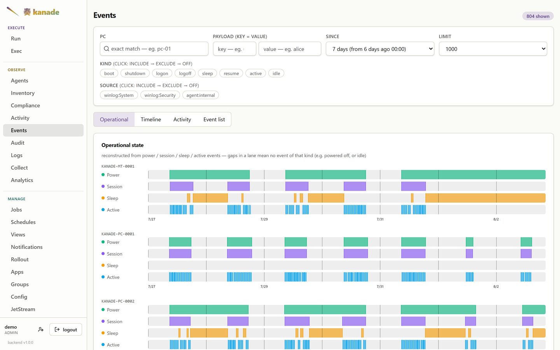Open Notifications page
The height and width of the screenshot is (350, 560).
tap(43, 247)
